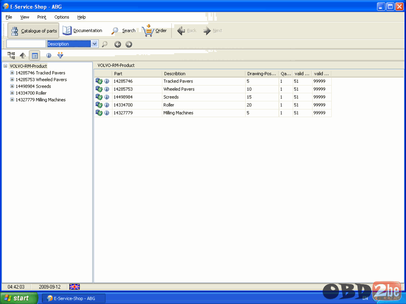Click E-Service-Shop - ABG taskbar button
Screen dimensions: 406x304
74,298
